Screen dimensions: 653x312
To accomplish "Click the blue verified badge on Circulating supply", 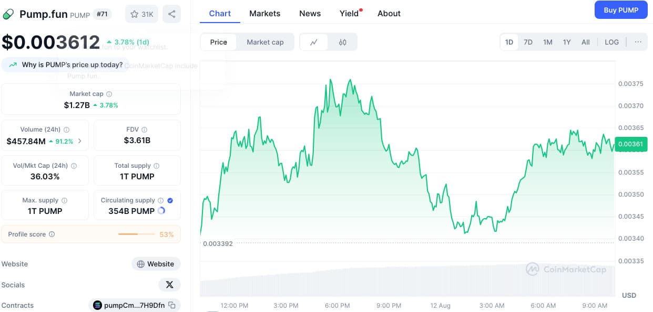I will [170, 200].
